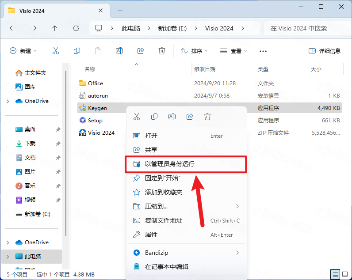Click the Paste icon in the toolbar
The height and width of the screenshot is (280, 352).
point(98,51)
